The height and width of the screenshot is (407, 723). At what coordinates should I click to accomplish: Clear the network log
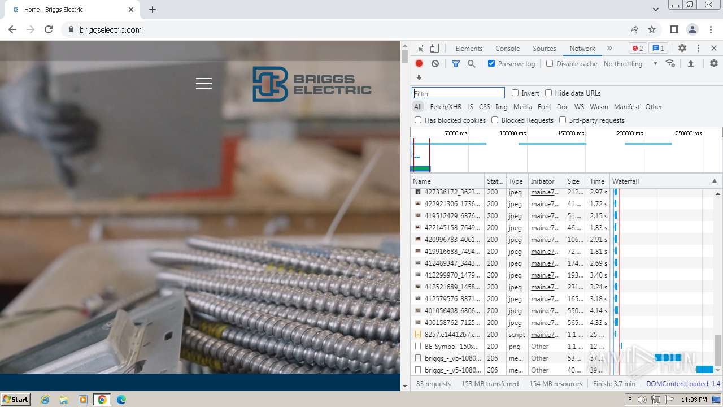(x=435, y=64)
